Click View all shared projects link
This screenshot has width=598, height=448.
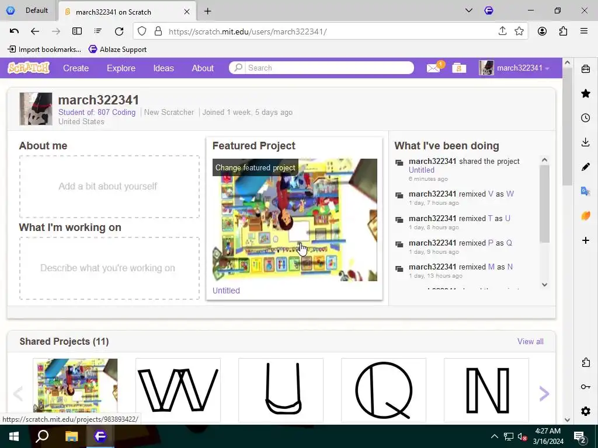coord(530,341)
